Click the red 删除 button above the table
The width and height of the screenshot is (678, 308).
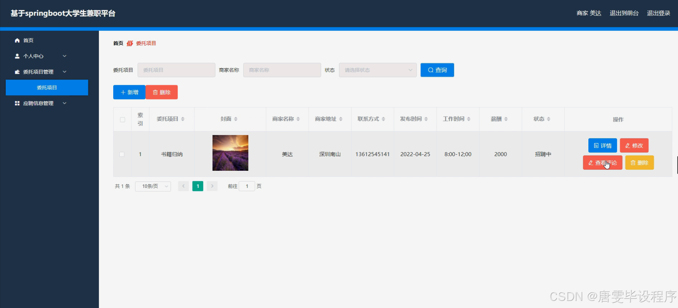click(161, 92)
